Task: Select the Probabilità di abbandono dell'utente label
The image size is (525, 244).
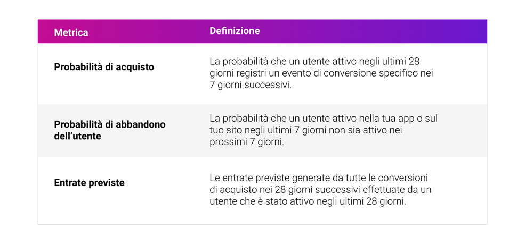Action: click(x=110, y=130)
